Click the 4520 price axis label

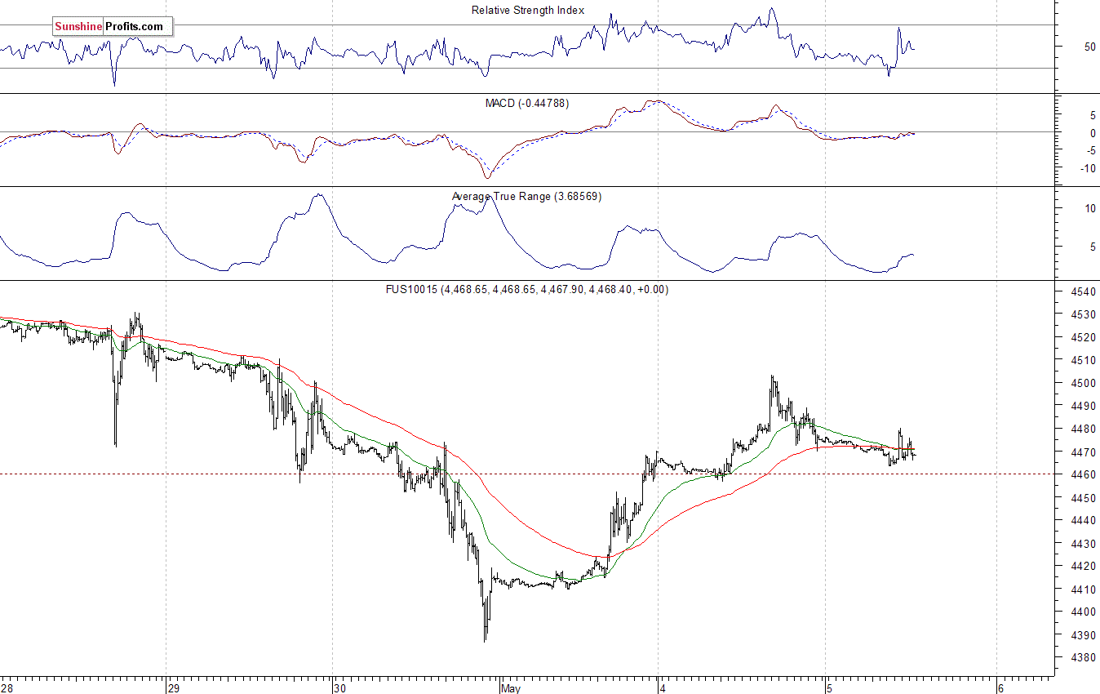[x=1084, y=337]
